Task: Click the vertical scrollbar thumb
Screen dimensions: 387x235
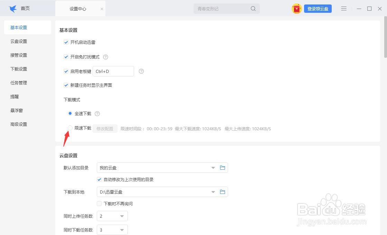Action: click(385, 37)
